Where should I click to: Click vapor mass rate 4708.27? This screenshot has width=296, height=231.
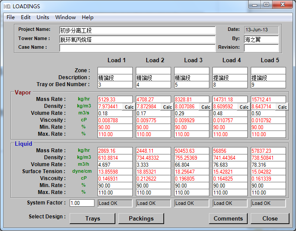pyautogui.click(x=154, y=100)
